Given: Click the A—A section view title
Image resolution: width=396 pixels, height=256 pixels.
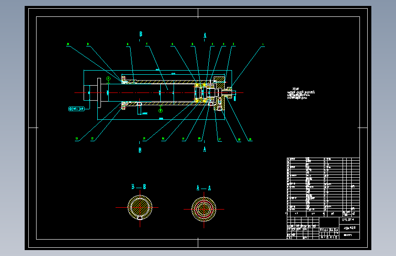Looking at the screenshot, I should (x=204, y=188).
